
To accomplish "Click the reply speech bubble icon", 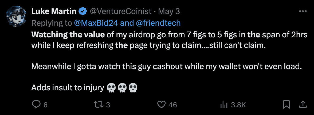I will tap(36, 105).
